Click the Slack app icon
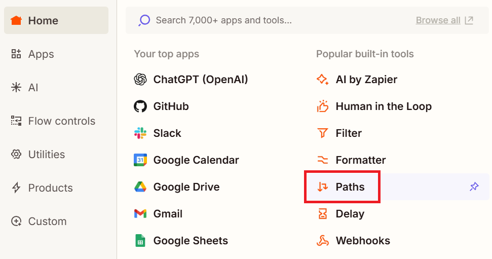The width and height of the screenshot is (492, 259). [x=140, y=133]
